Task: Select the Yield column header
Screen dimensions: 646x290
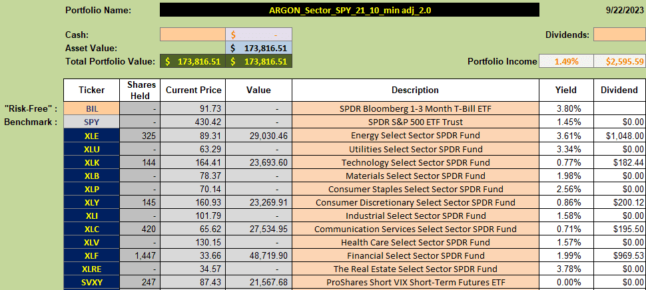Action: click(x=566, y=90)
